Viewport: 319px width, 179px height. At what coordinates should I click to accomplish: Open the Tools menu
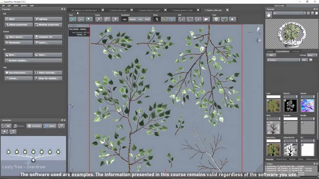click(16, 6)
